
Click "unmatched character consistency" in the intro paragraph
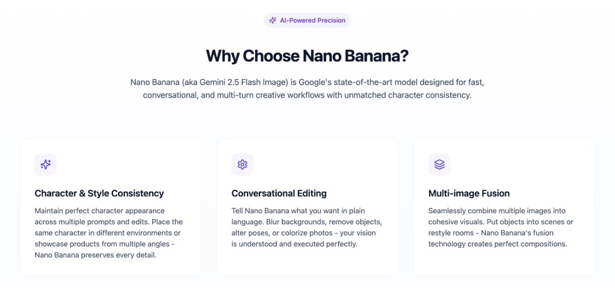click(407, 95)
